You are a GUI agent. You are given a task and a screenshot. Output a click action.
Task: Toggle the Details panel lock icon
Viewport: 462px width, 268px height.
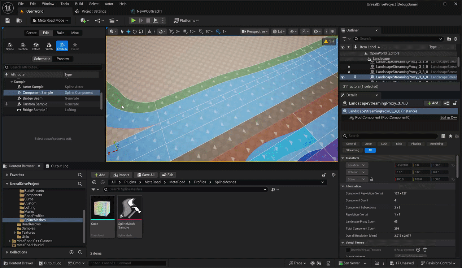coord(454,103)
